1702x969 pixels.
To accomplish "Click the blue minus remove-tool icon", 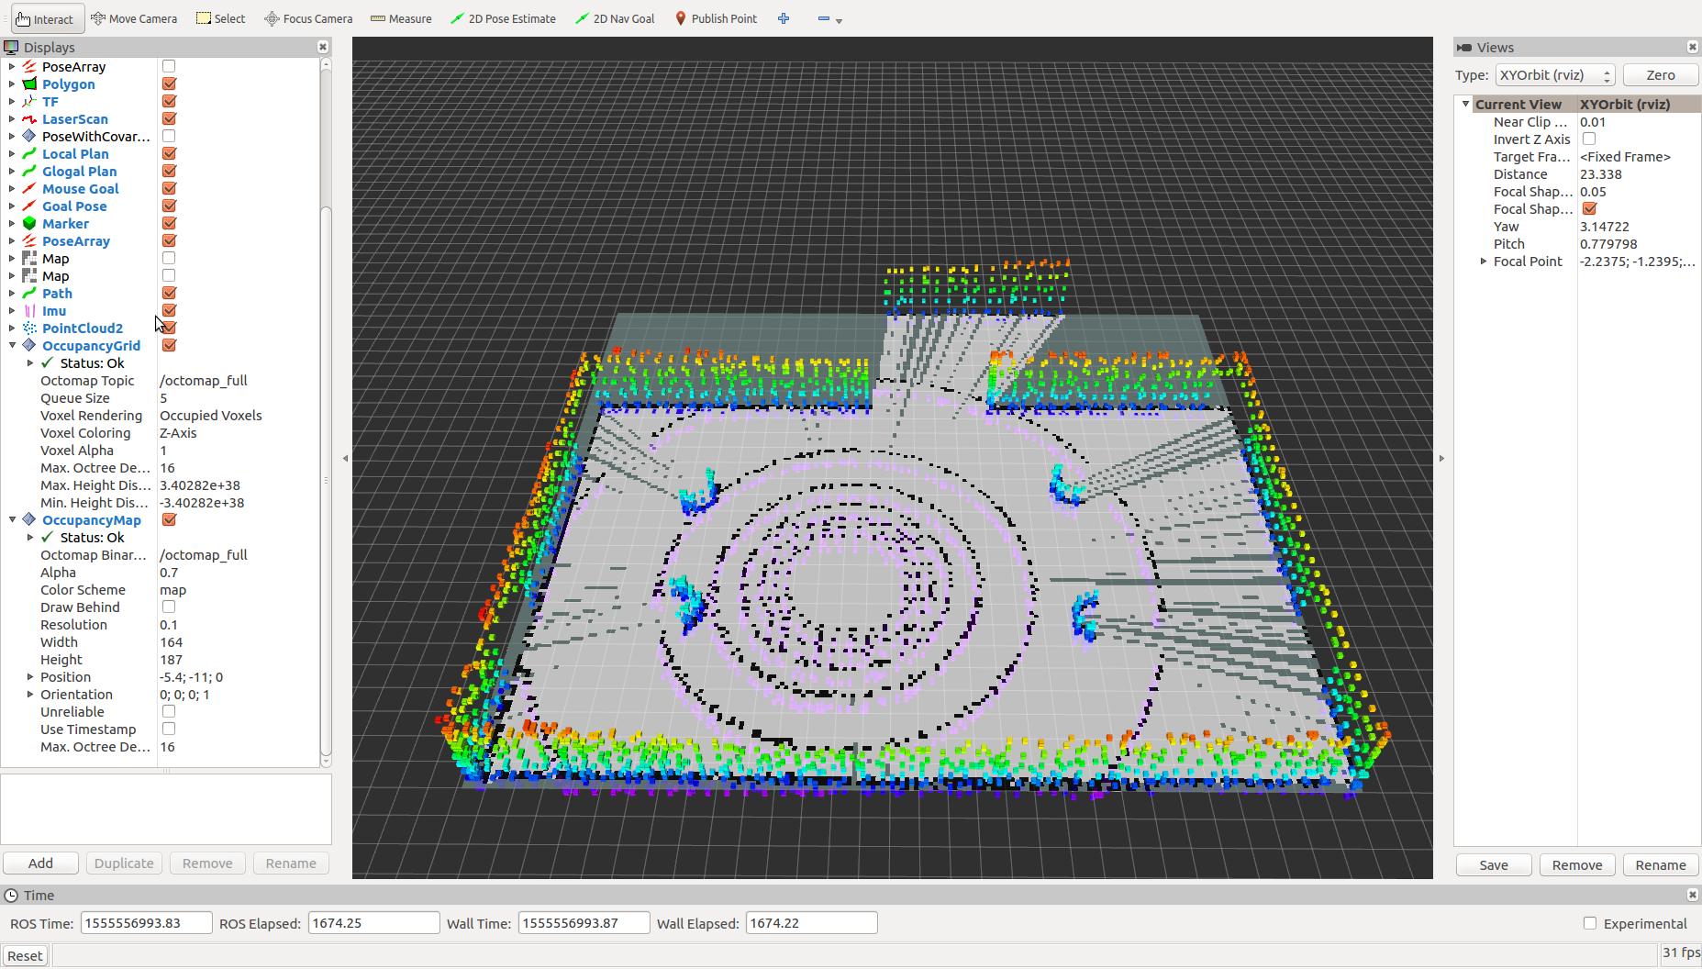I will click(x=823, y=18).
